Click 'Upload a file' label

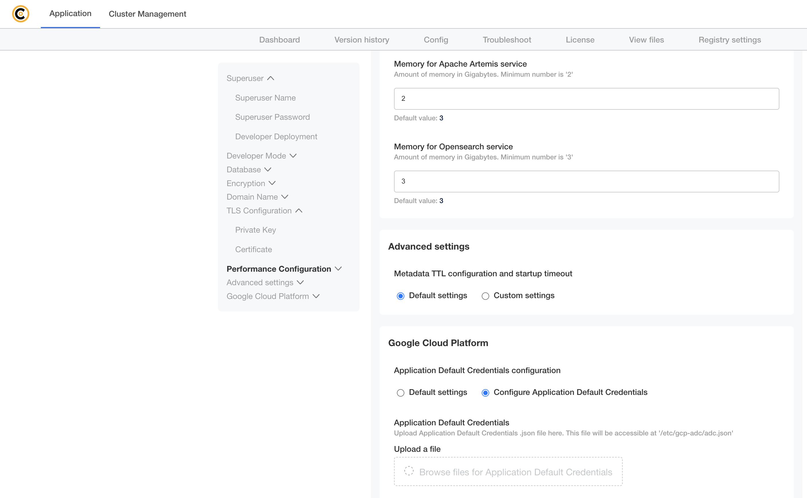click(417, 449)
